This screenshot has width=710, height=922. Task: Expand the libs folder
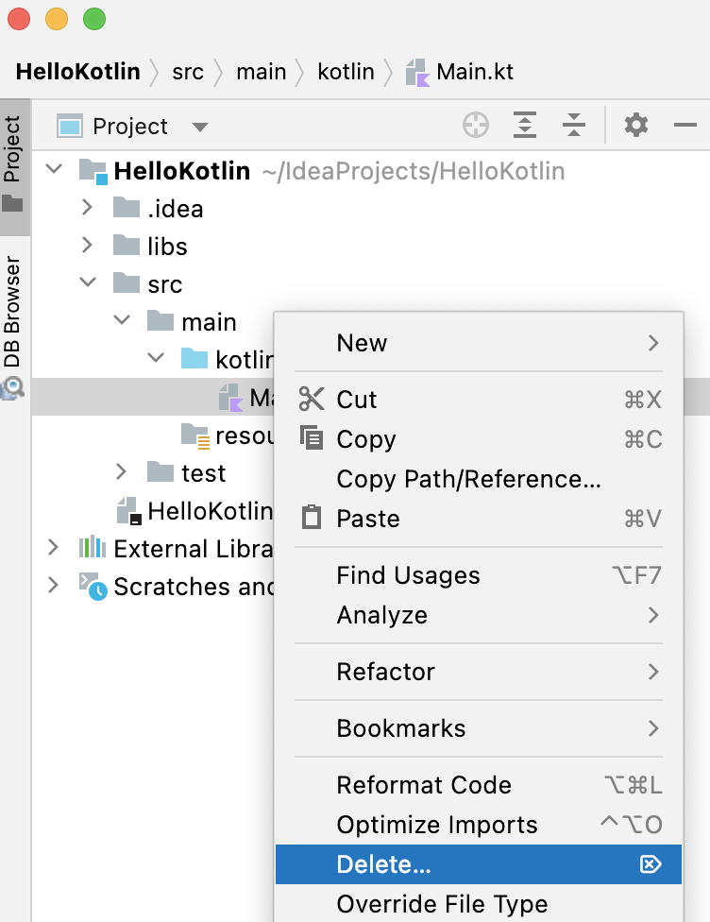click(87, 245)
